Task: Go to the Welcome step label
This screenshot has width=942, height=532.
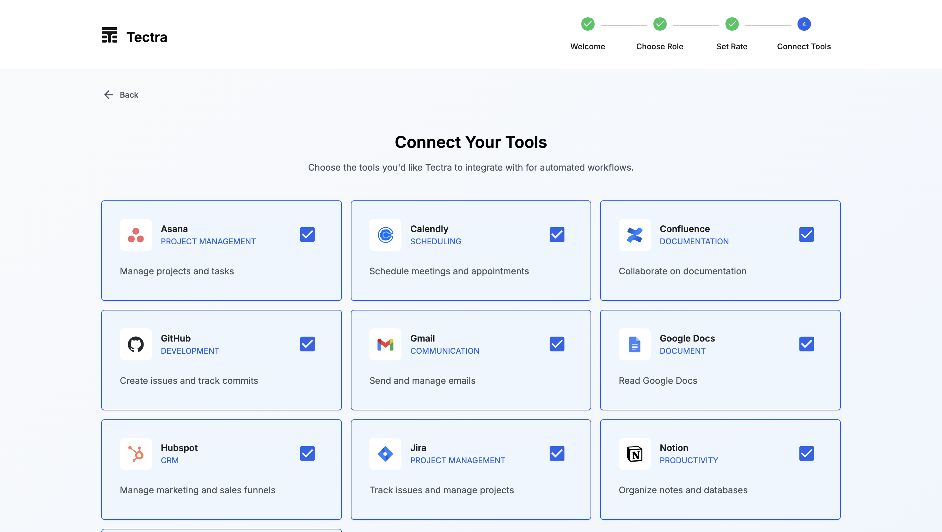Action: tap(588, 46)
